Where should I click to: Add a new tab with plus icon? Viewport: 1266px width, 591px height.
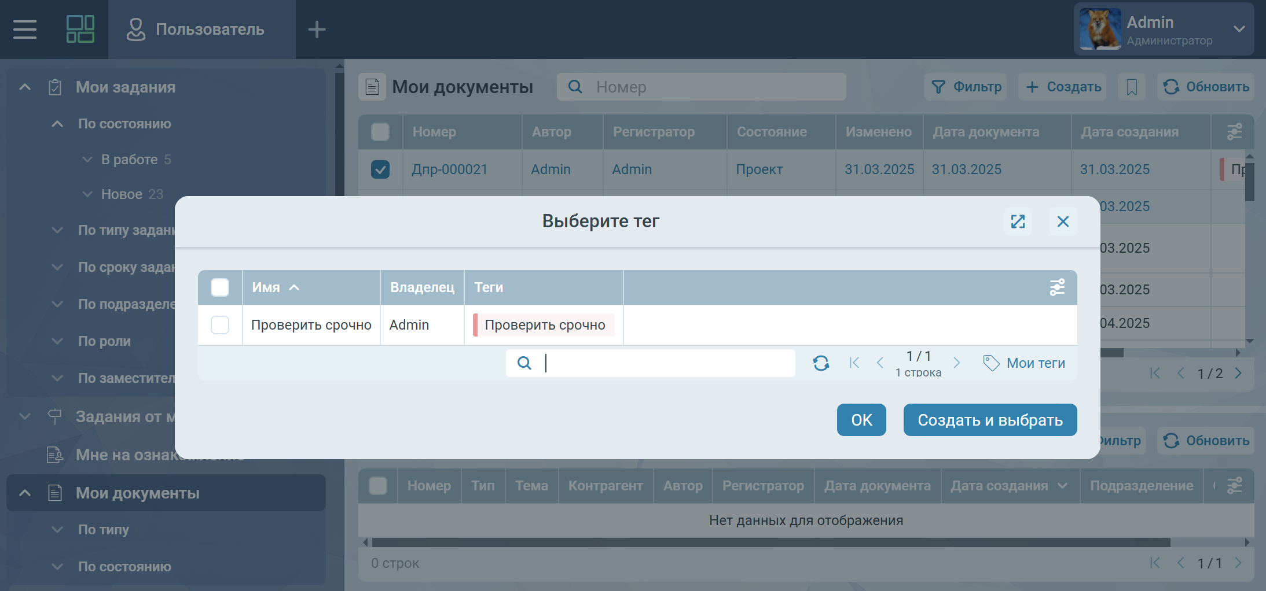(x=317, y=29)
